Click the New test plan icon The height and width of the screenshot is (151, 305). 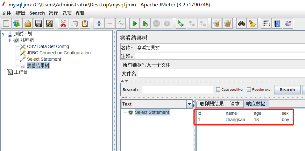[x=6, y=24]
